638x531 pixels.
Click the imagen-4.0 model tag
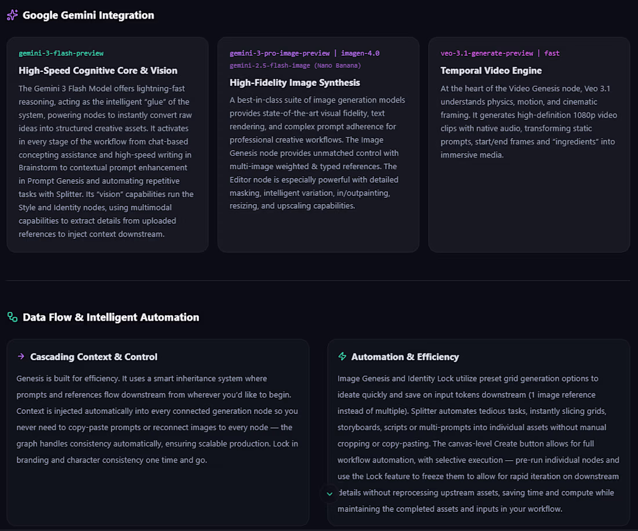click(360, 53)
